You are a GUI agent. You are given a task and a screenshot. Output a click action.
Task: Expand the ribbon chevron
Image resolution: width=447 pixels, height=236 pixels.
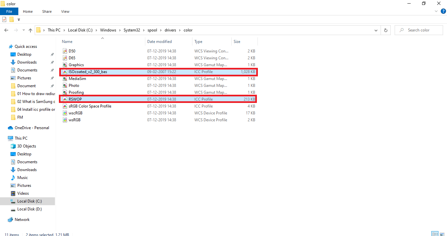click(x=436, y=11)
